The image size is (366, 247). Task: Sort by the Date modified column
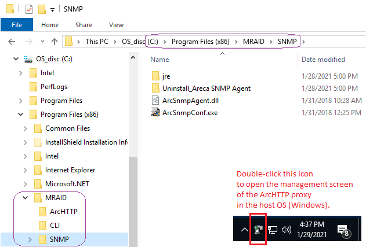pyautogui.click(x=323, y=60)
